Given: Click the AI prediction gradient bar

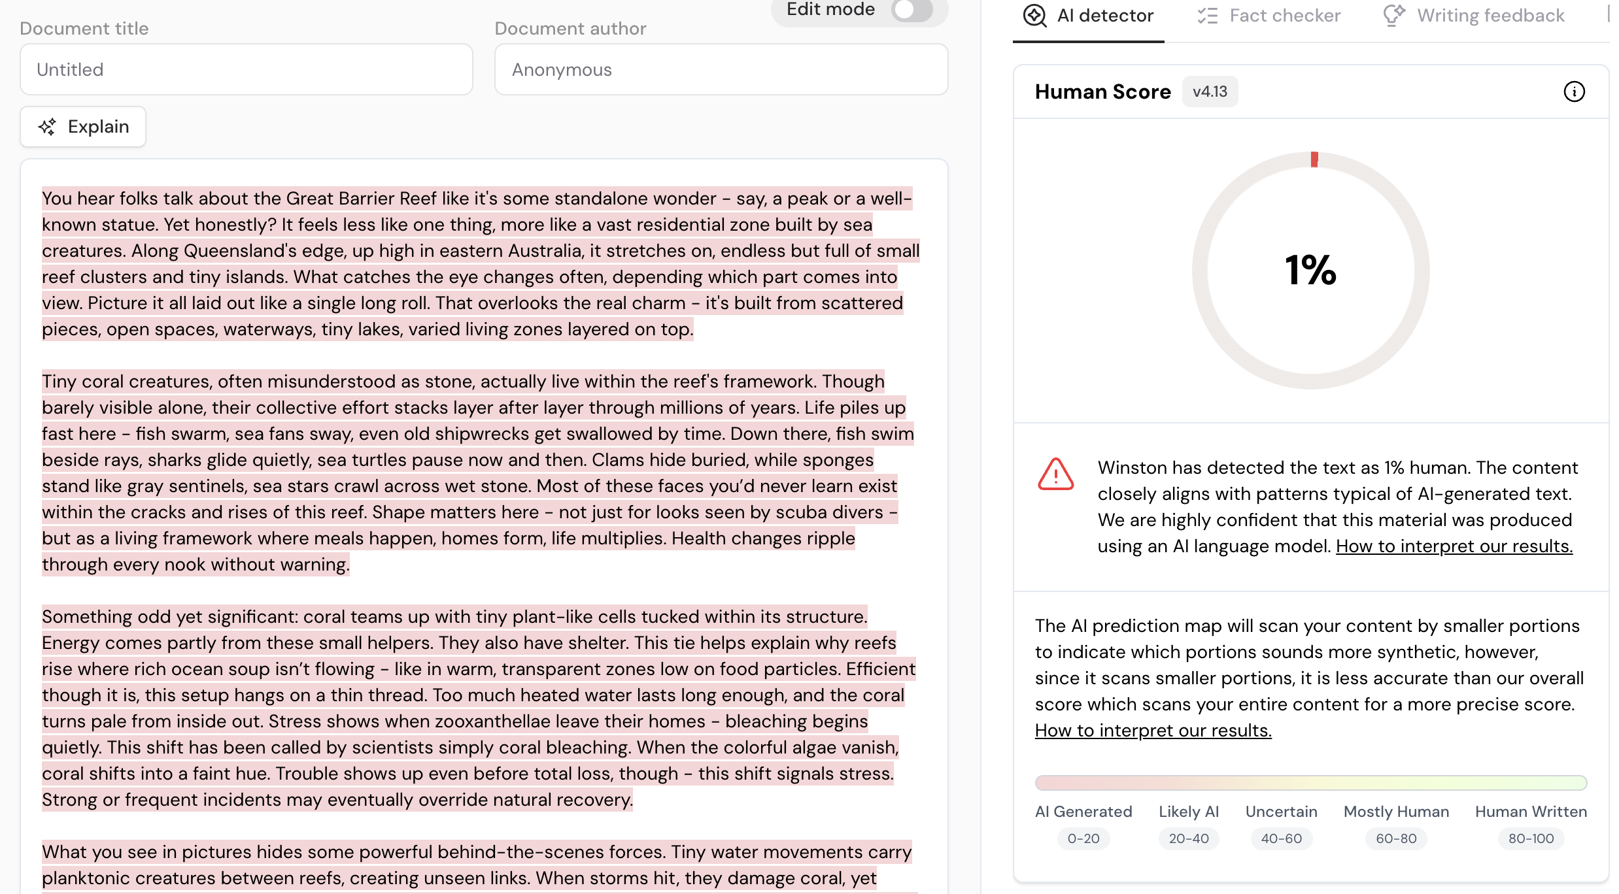Looking at the screenshot, I should tap(1310, 782).
